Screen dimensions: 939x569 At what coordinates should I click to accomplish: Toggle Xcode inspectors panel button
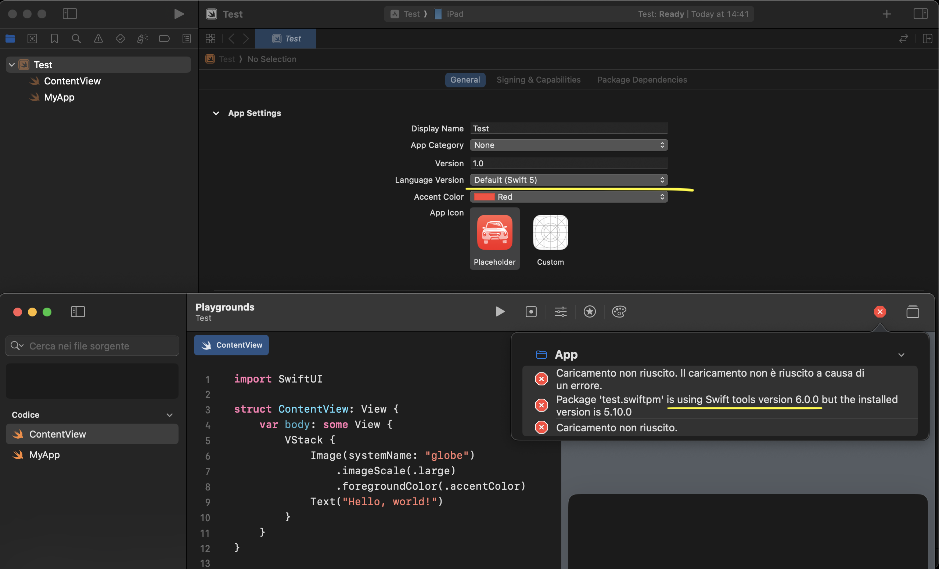(920, 14)
